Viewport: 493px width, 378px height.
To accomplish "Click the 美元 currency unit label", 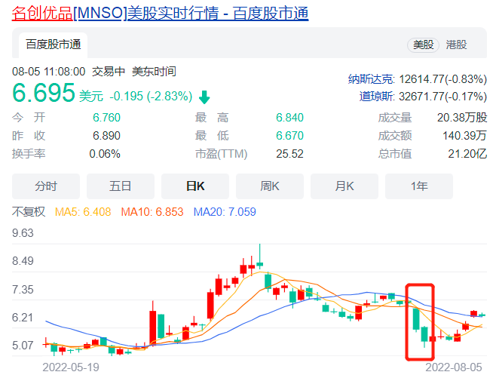I will tap(91, 97).
